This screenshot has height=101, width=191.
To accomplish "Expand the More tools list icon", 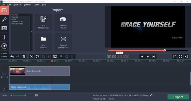I will point(4,55).
